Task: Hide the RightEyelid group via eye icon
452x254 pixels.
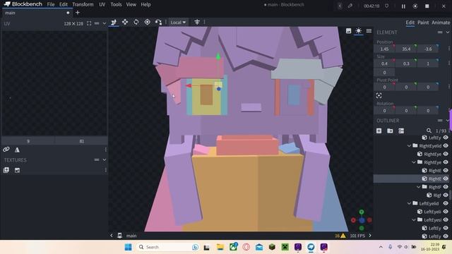Action: (x=446, y=146)
